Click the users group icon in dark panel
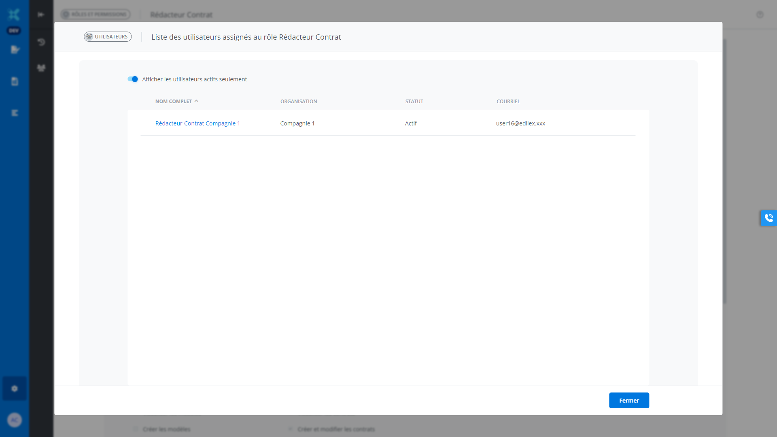The width and height of the screenshot is (777, 437). [41, 68]
